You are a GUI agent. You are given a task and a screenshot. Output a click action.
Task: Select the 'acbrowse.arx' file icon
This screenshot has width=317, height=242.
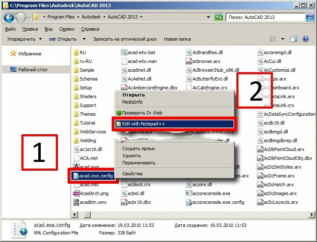point(189,61)
